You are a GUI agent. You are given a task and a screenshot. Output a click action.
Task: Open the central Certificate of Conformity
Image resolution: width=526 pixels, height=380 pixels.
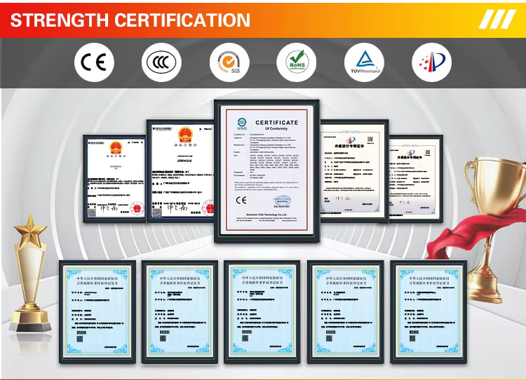pyautogui.click(x=267, y=171)
